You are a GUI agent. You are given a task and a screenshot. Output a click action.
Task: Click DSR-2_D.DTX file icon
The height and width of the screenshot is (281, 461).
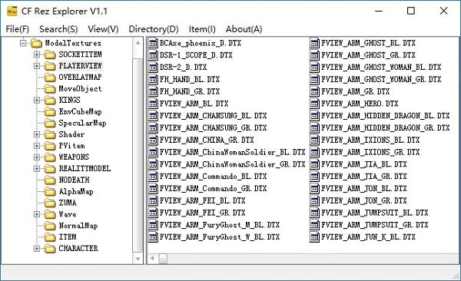point(153,68)
